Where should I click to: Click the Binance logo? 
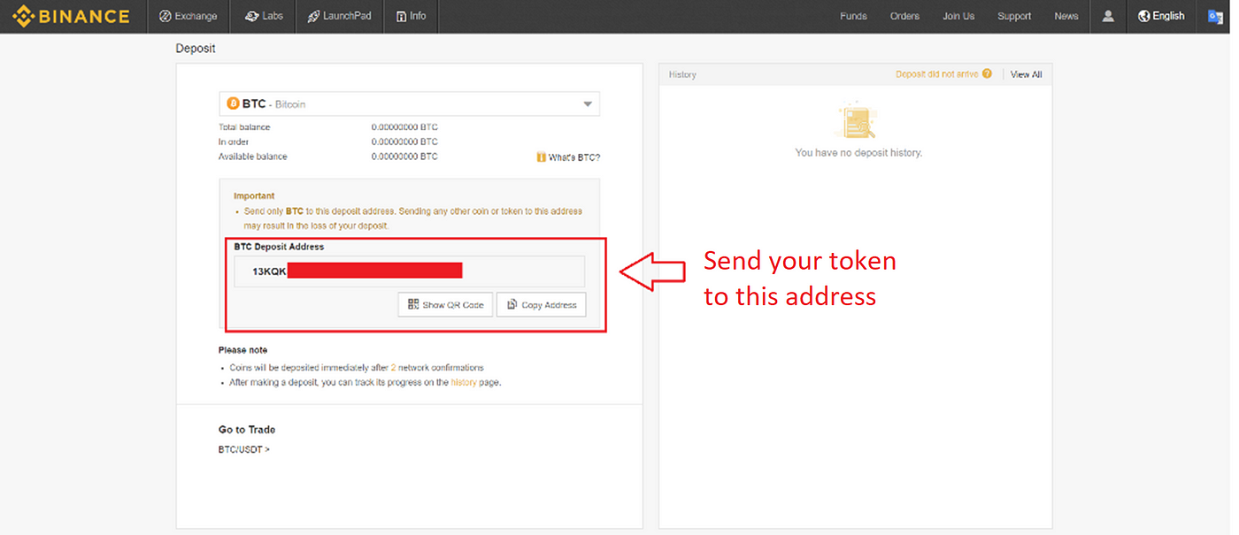[x=71, y=16]
